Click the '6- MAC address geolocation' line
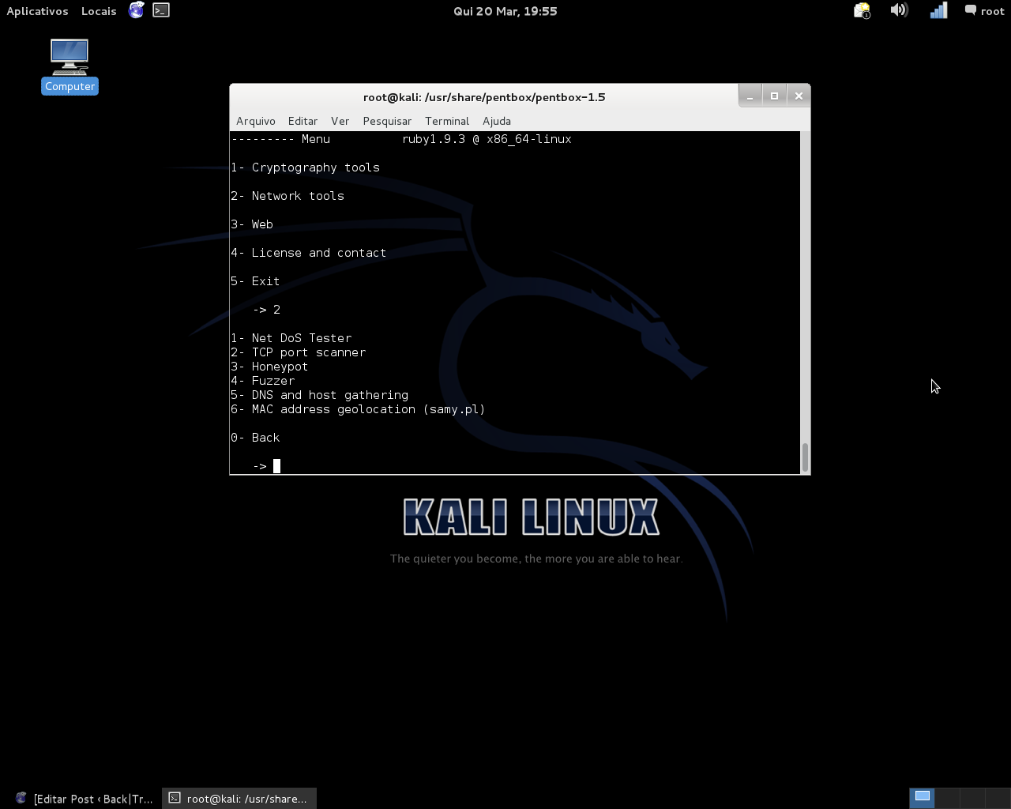The image size is (1011, 809). point(358,409)
